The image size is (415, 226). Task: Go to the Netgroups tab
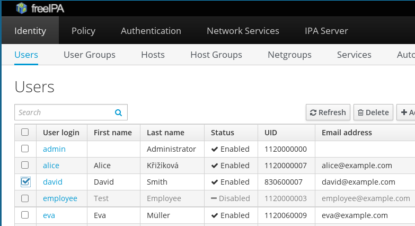point(289,55)
